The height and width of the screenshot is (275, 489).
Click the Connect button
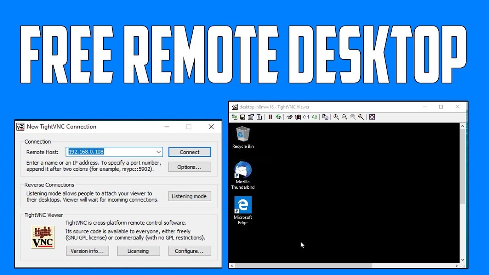189,152
